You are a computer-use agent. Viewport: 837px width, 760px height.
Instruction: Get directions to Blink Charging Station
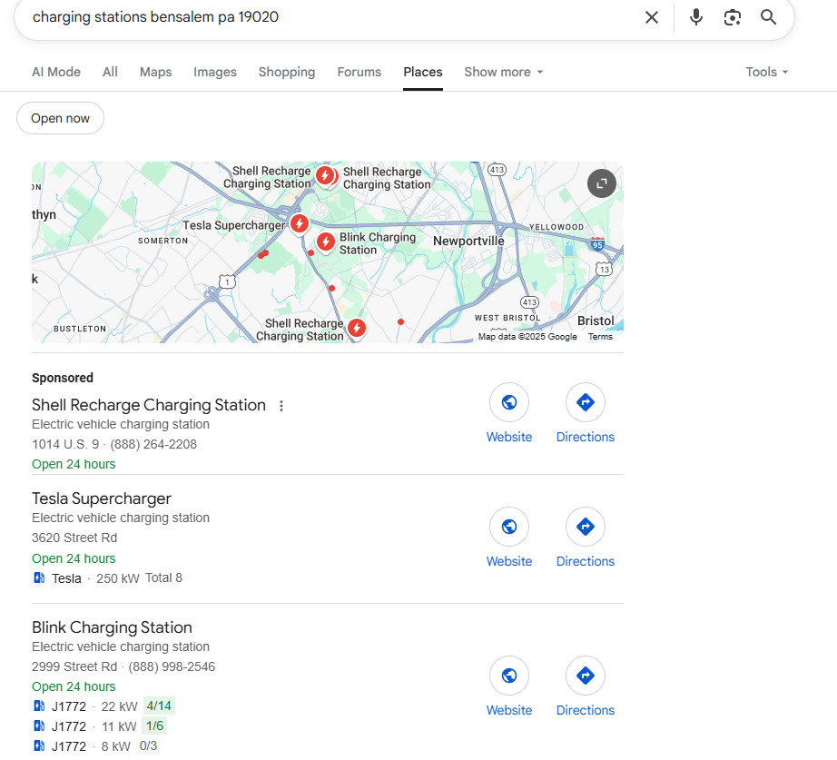coord(585,676)
